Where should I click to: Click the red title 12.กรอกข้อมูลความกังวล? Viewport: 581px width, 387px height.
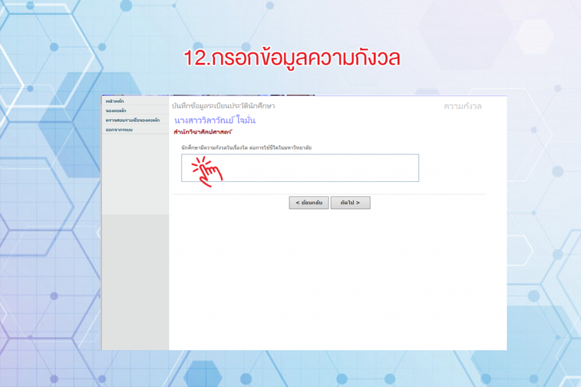coord(292,58)
